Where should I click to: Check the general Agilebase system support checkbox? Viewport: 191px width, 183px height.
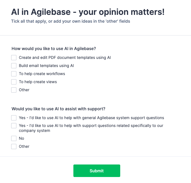14,118
